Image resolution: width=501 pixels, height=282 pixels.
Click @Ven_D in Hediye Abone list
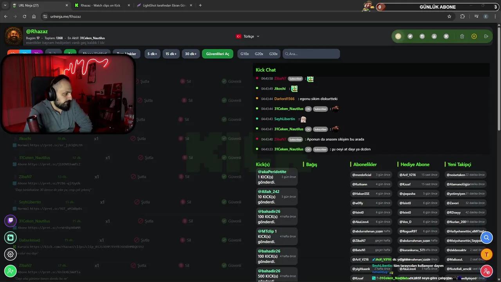[x=418, y=222]
